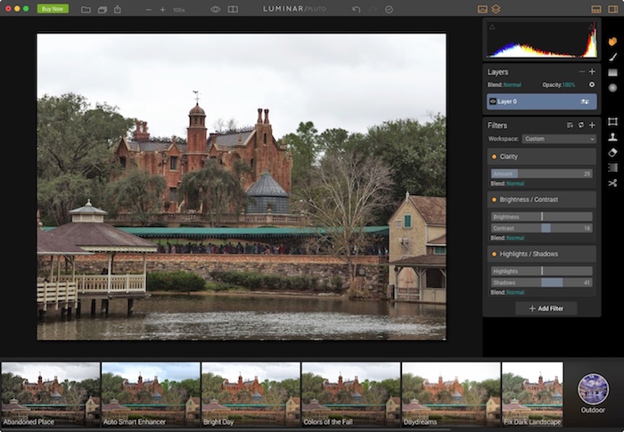Image resolution: width=624 pixels, height=432 pixels.
Task: Open the history clock icon
Action: coord(389,9)
